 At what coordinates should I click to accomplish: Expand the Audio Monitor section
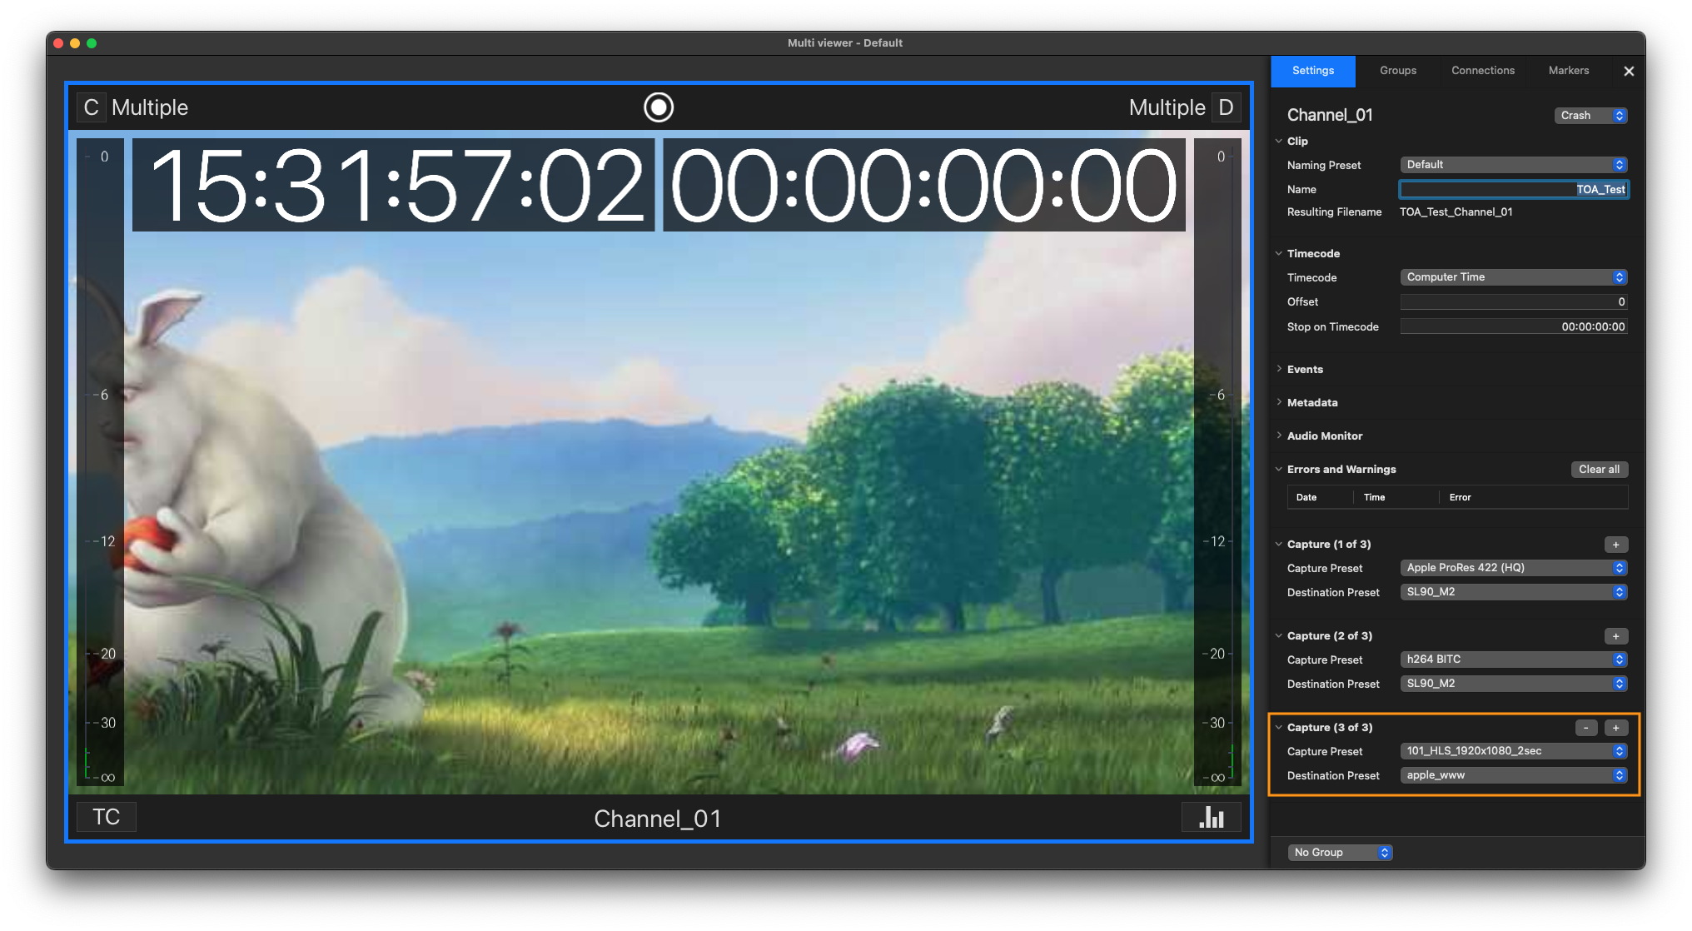click(1279, 436)
